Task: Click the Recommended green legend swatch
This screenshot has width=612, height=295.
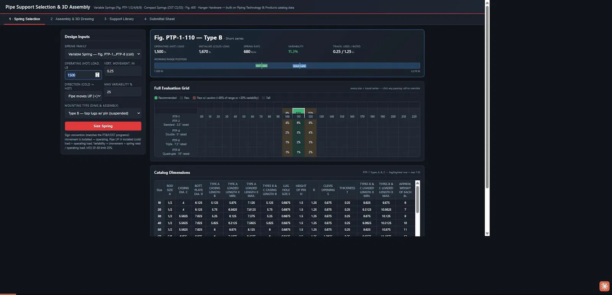Action: tap(156, 98)
